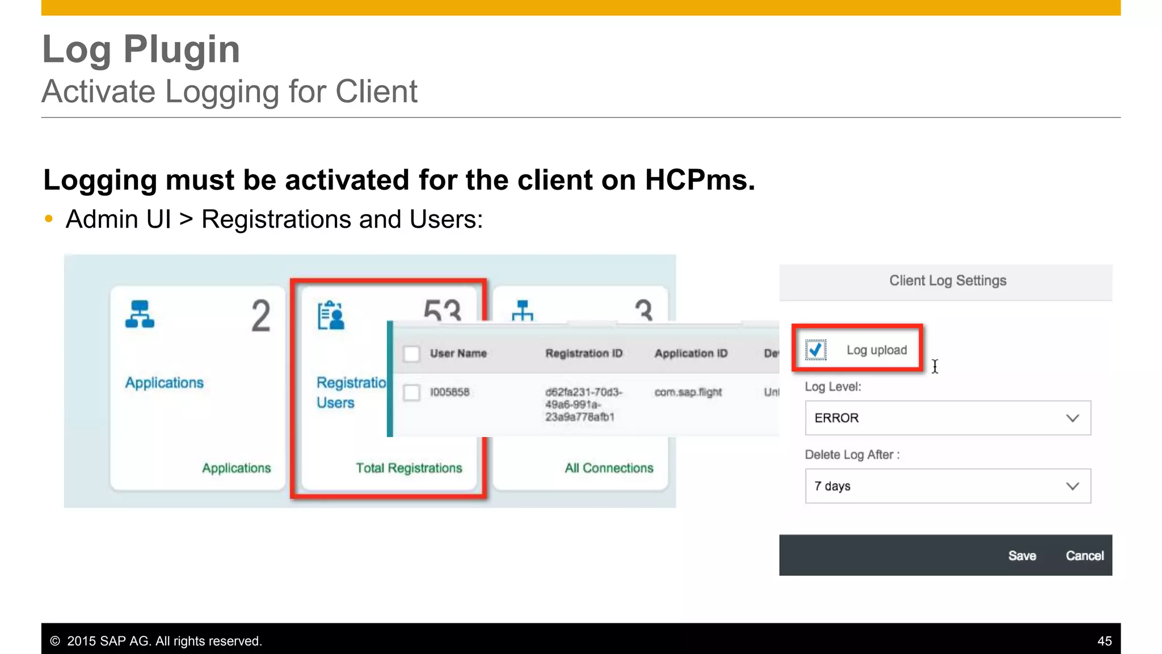The width and height of the screenshot is (1162, 654).
Task: Open the Log Level dropdown showing ERROR
Action: pyautogui.click(x=948, y=418)
